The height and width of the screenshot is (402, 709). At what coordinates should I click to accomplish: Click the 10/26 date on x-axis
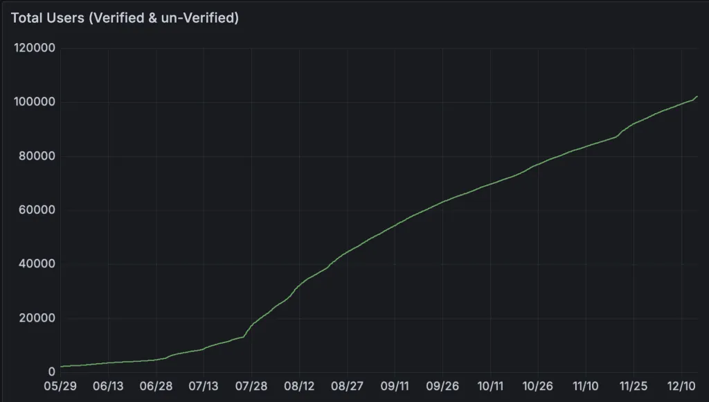pos(538,386)
